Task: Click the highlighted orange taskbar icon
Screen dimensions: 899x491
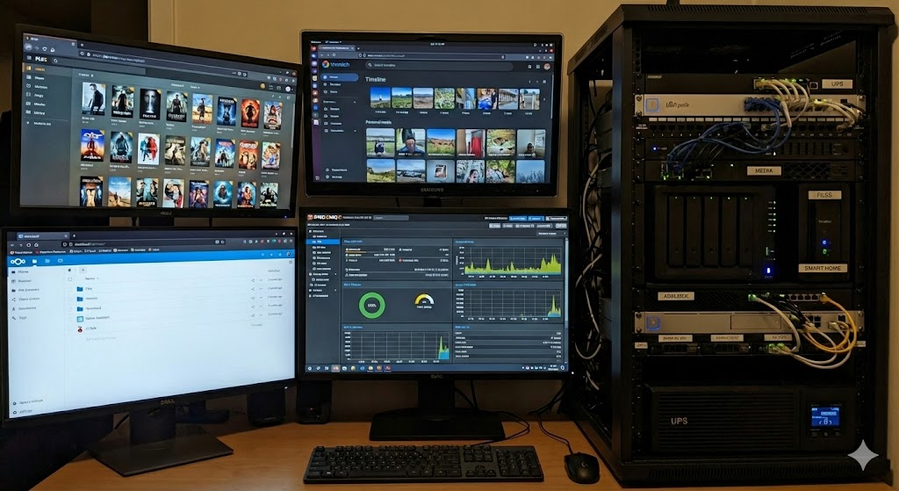Action: [335, 368]
